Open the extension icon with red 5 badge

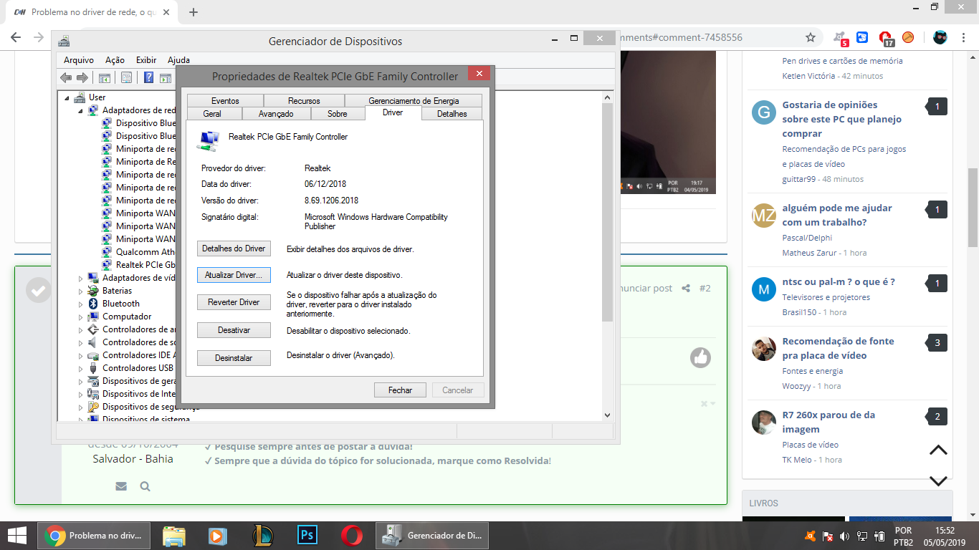[x=841, y=37]
